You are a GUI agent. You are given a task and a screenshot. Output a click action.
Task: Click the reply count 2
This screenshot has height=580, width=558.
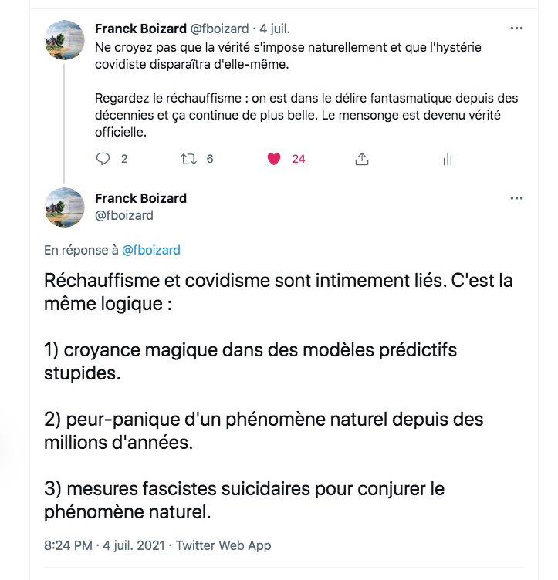click(124, 159)
